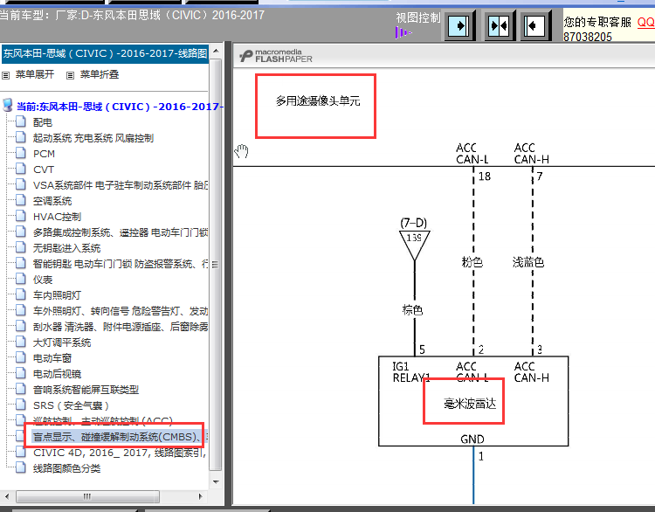655x512 pixels.
Task: Click 菜单折叠 to collapse the menu
Action: coord(100,74)
